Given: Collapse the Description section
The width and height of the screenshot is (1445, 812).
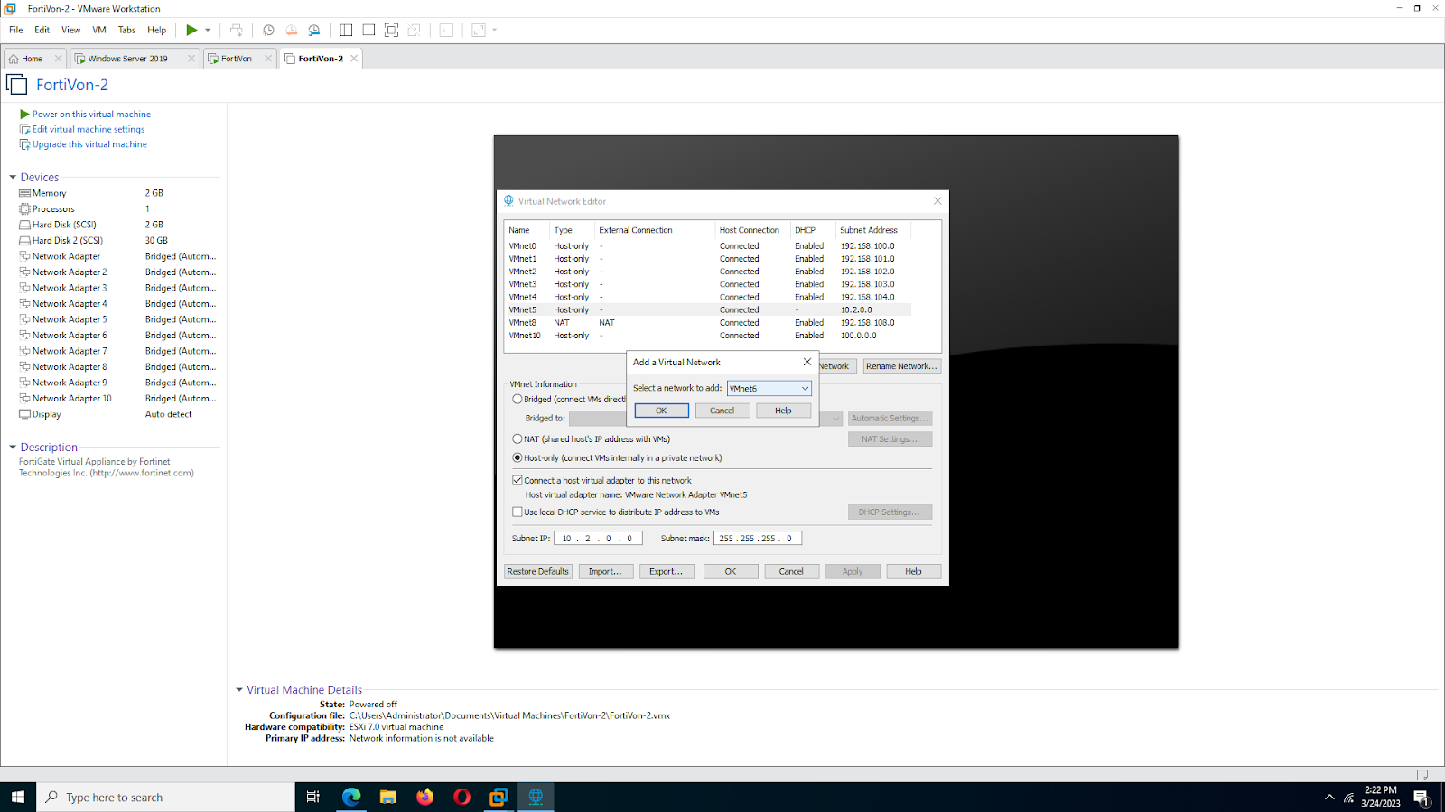Looking at the screenshot, I should pyautogui.click(x=13, y=448).
